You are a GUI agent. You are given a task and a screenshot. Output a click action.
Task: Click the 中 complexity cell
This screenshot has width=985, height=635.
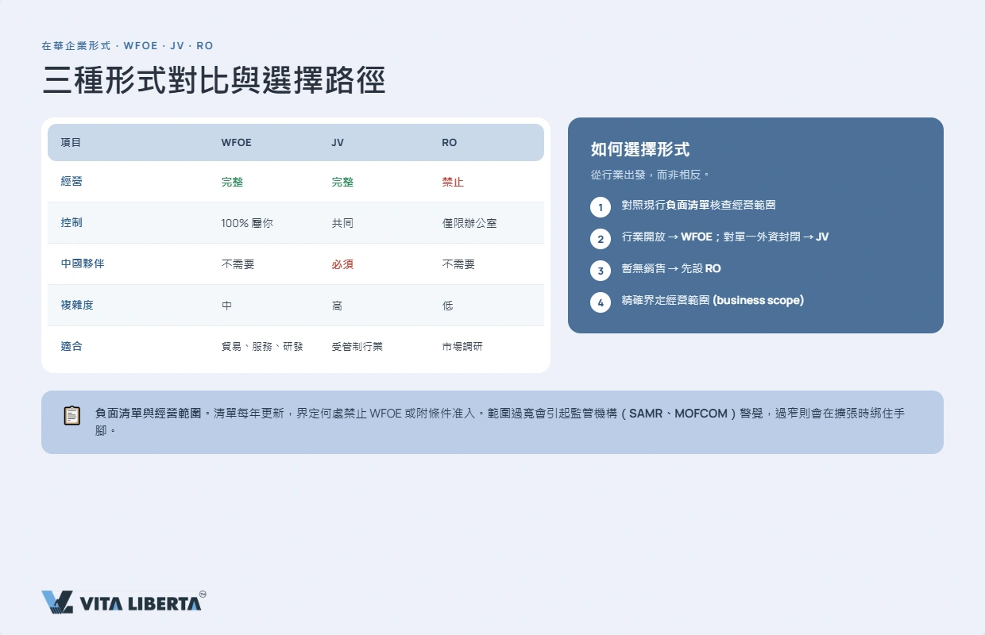(226, 306)
